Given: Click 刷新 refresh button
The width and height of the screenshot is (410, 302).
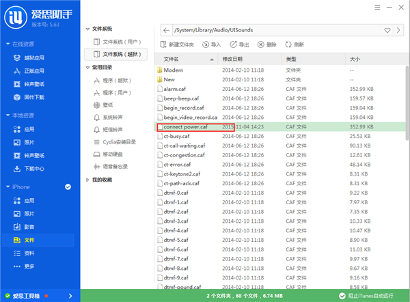Looking at the screenshot, I should [x=295, y=44].
